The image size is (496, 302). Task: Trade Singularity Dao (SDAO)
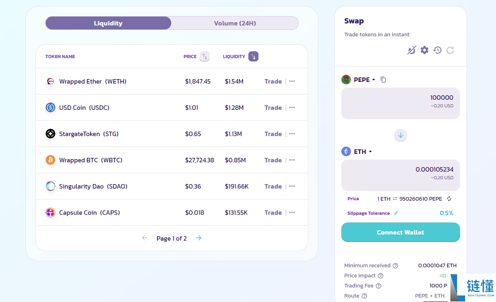[273, 186]
